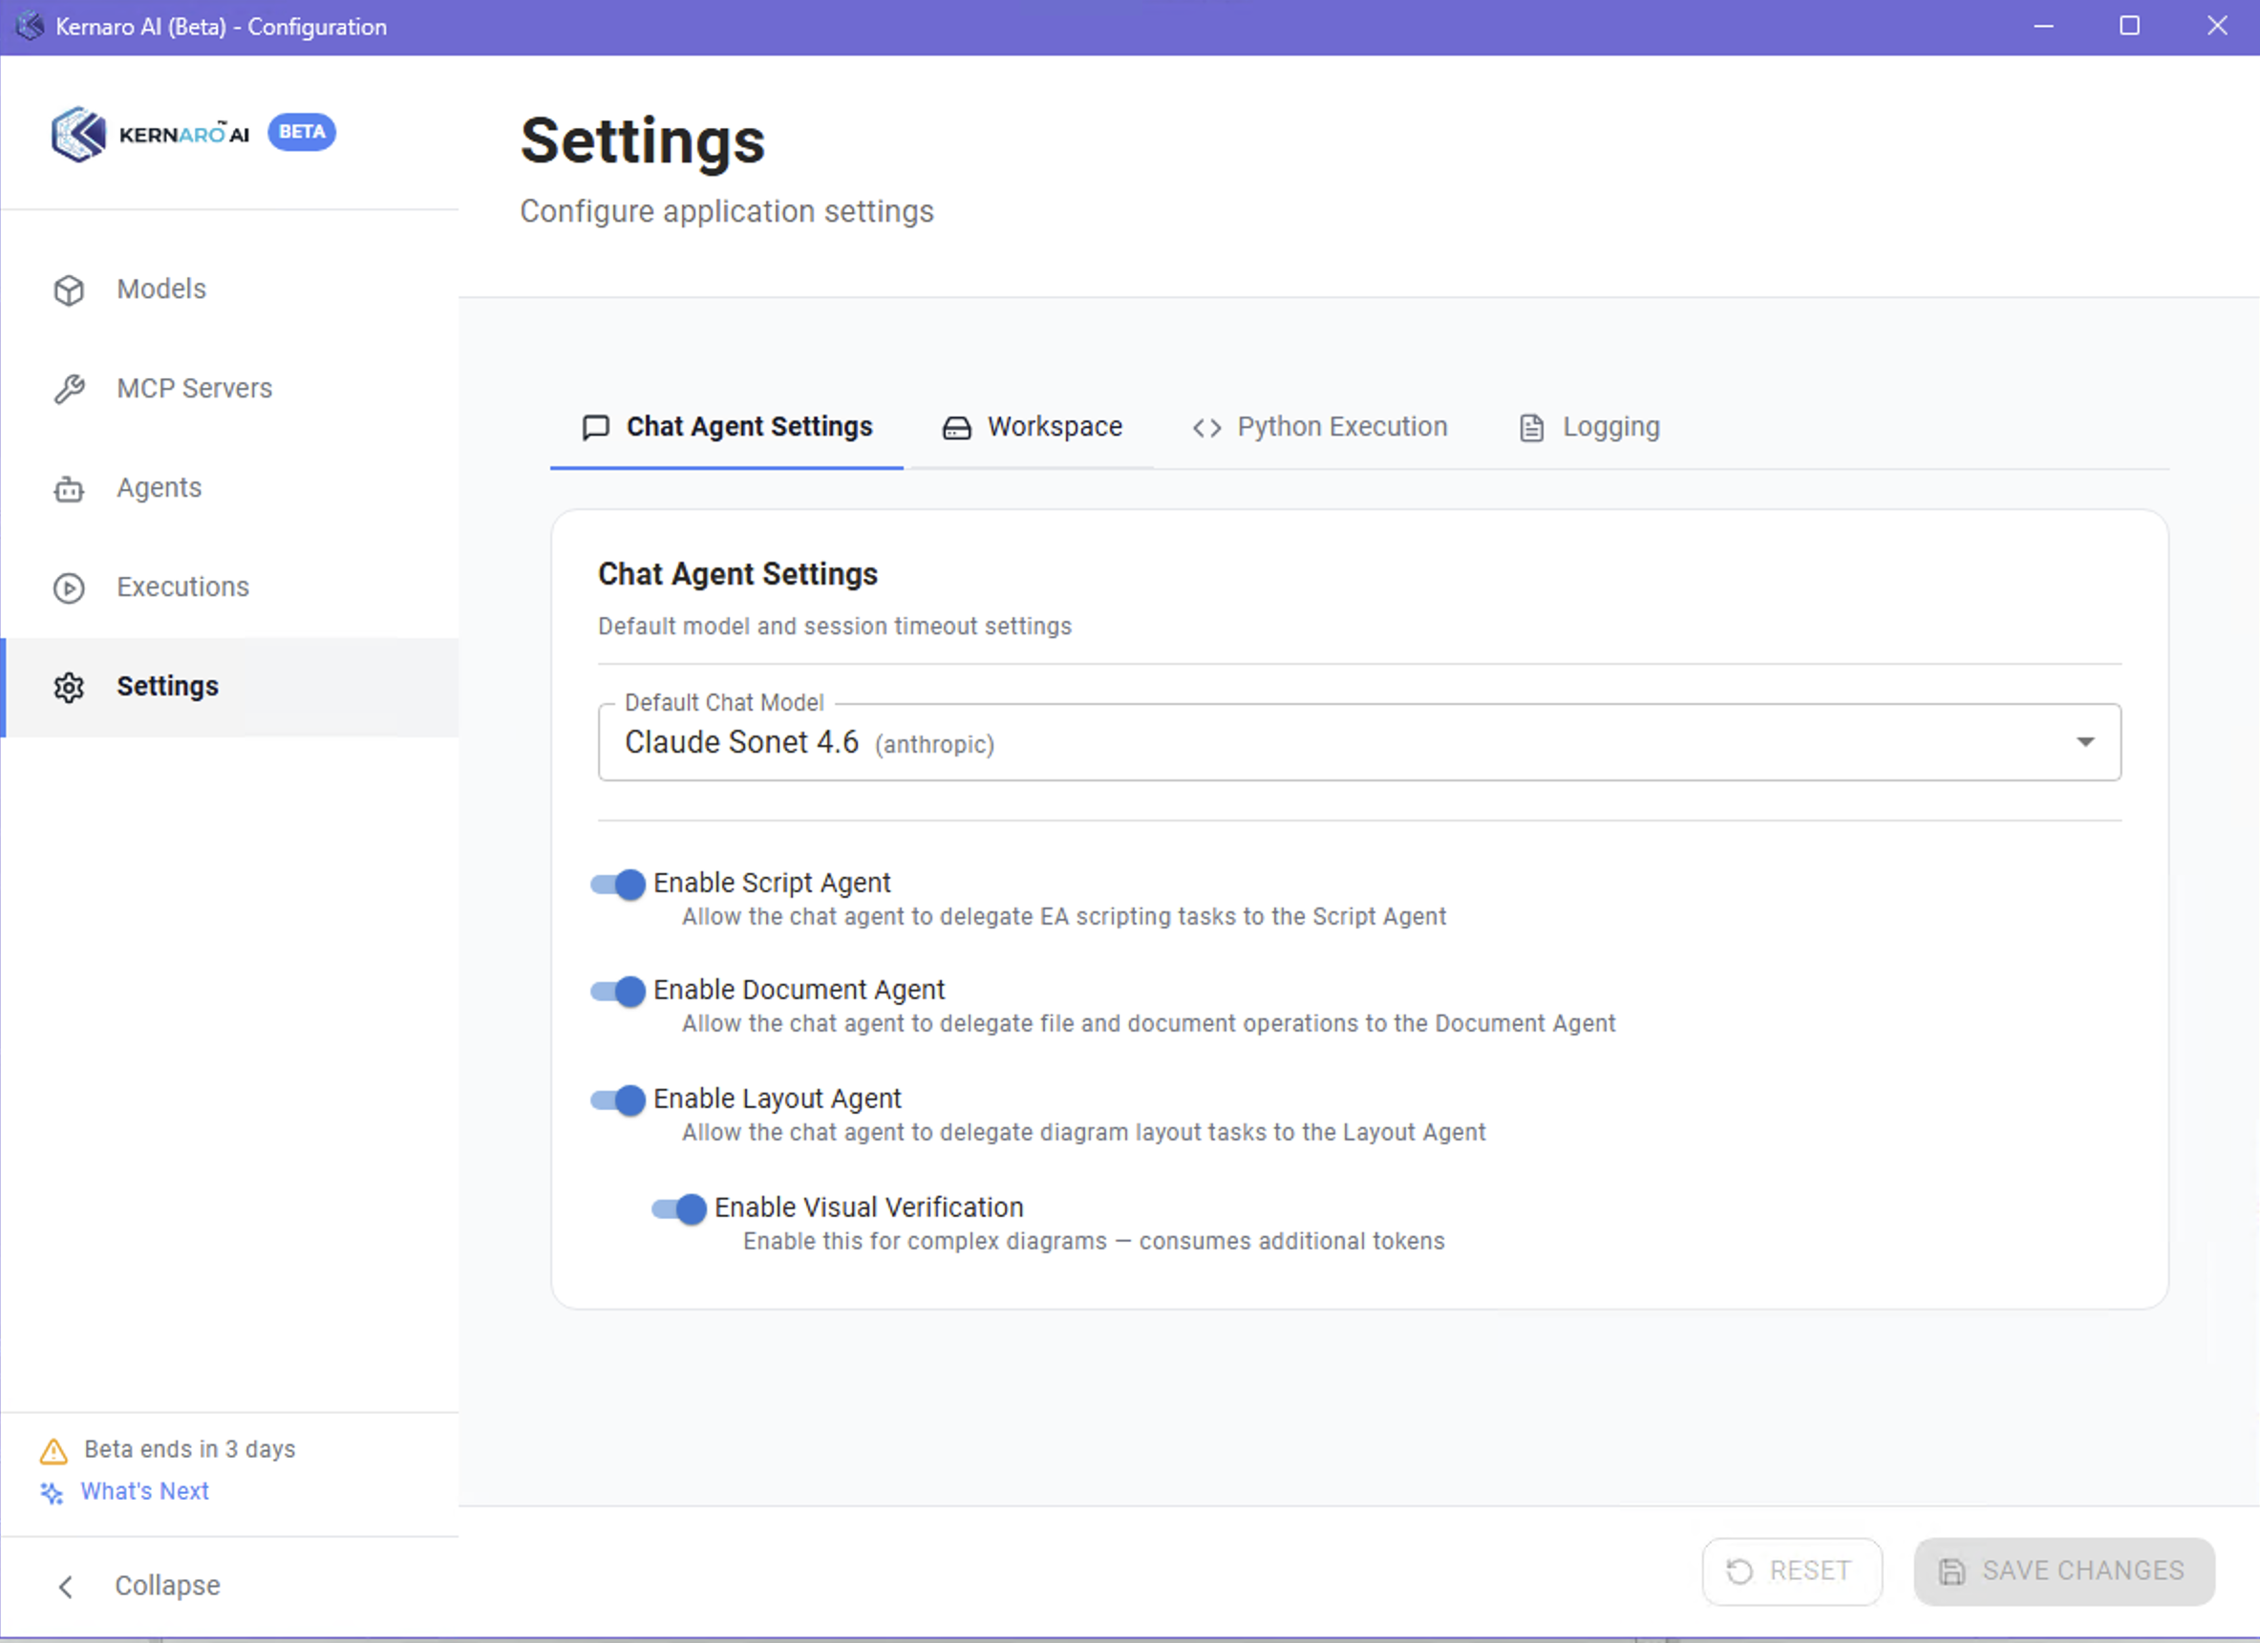Click the chat bubble icon on Chat Agent tab

click(x=596, y=427)
